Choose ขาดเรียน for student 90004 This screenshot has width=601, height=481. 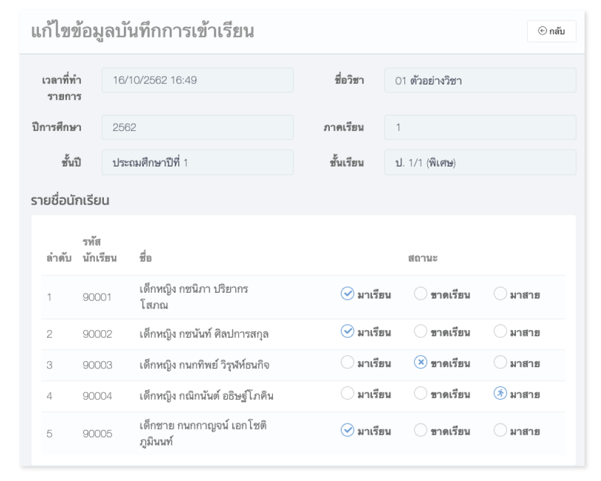tap(421, 394)
